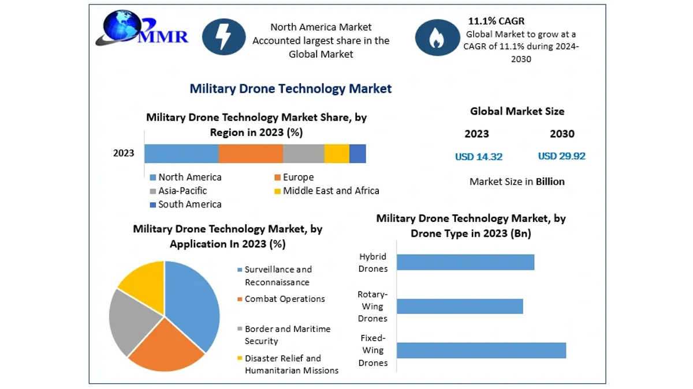Image resolution: width=693 pixels, height=389 pixels.
Task: Click the Rotary-Wing Drones bar
Action: coord(460,306)
